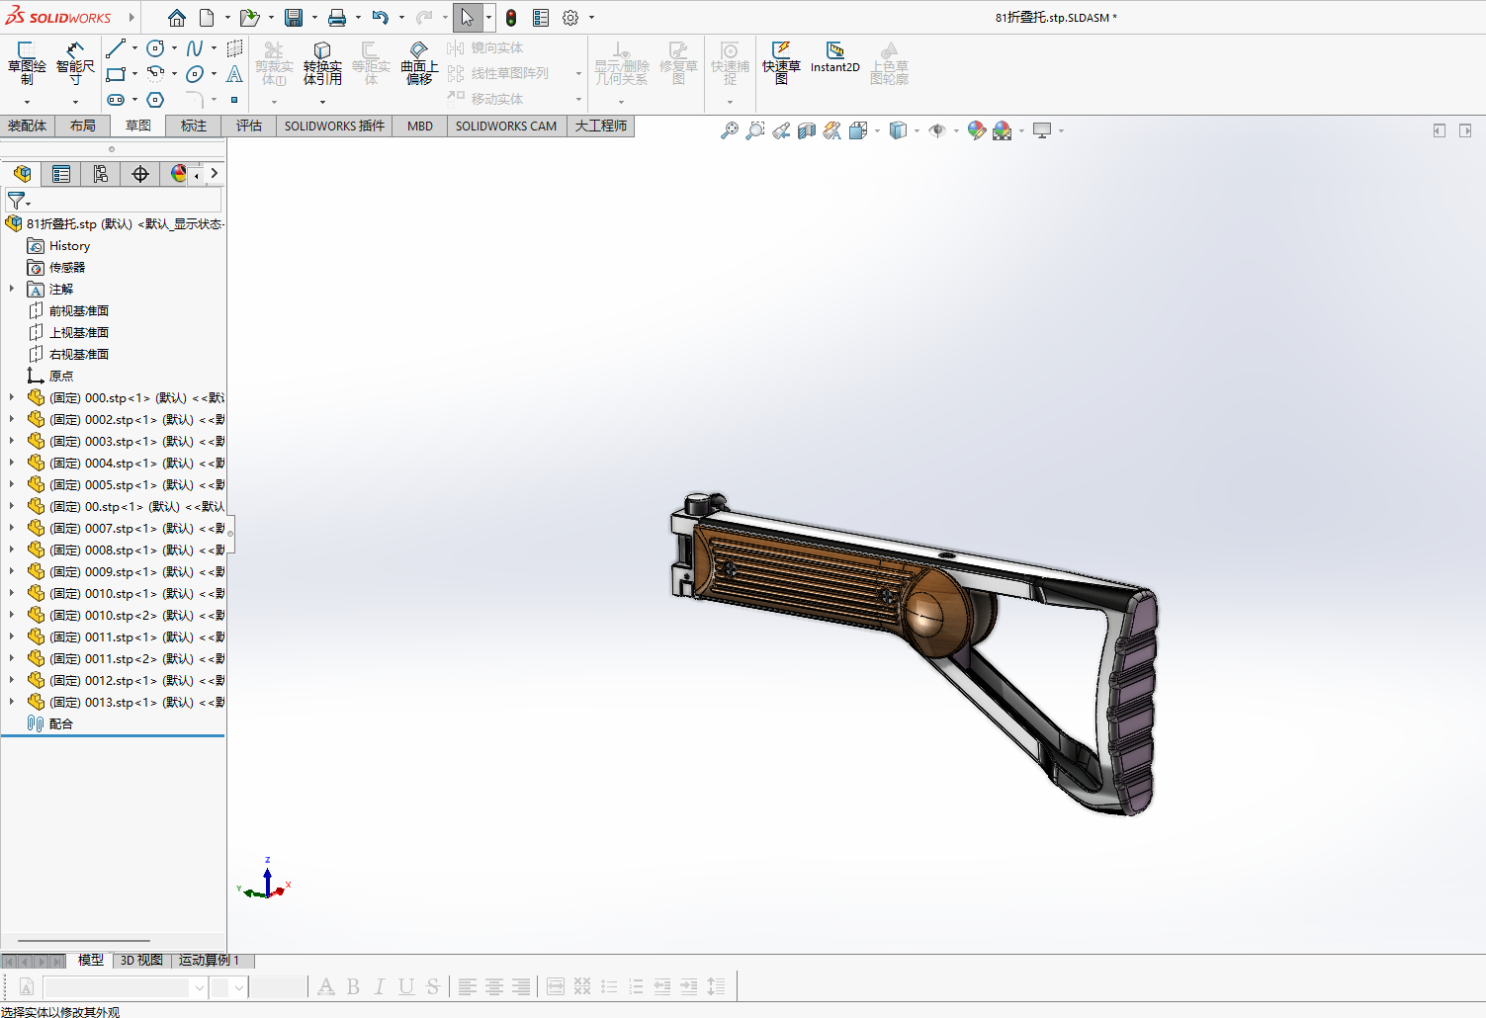Expand the 注解 tree node
The height and width of the screenshot is (1018, 1486).
[x=12, y=289]
